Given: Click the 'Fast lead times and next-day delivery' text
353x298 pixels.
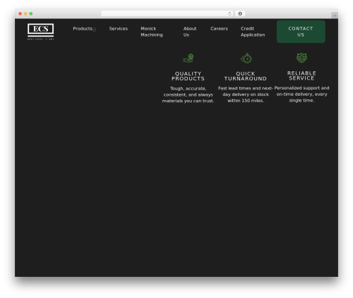Looking at the screenshot, I should (x=246, y=94).
